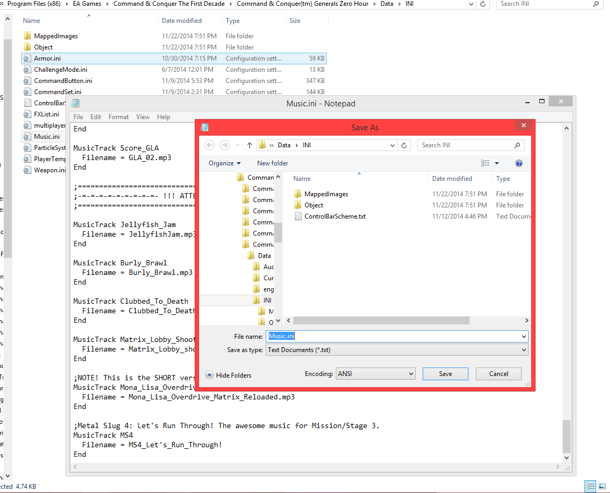
Task: Expand the Save as type dropdown
Action: (397, 350)
